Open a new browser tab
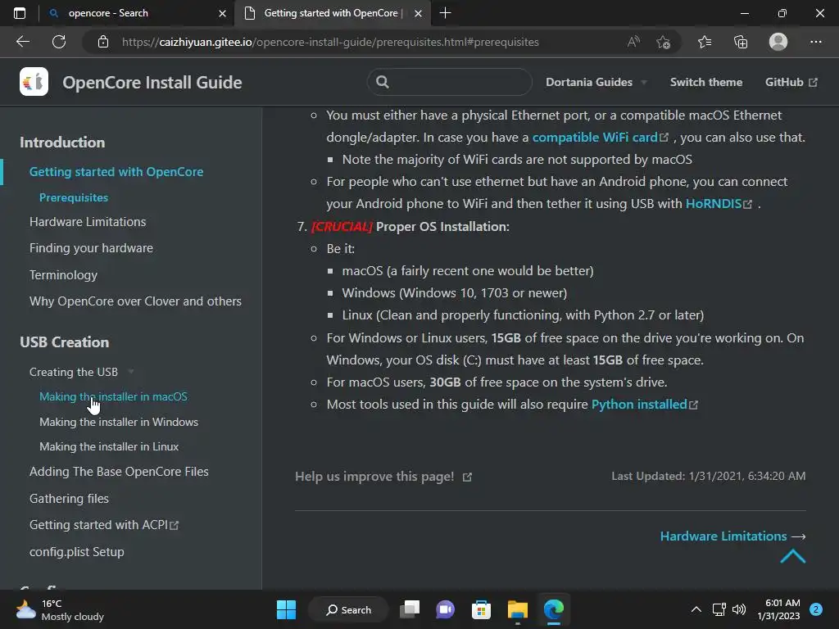The image size is (839, 629). [x=445, y=13]
